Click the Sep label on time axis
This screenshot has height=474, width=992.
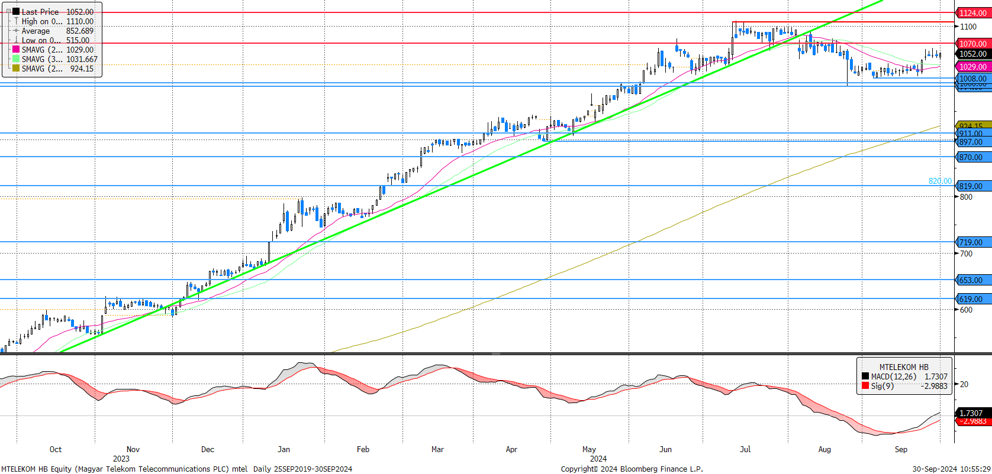(x=901, y=449)
